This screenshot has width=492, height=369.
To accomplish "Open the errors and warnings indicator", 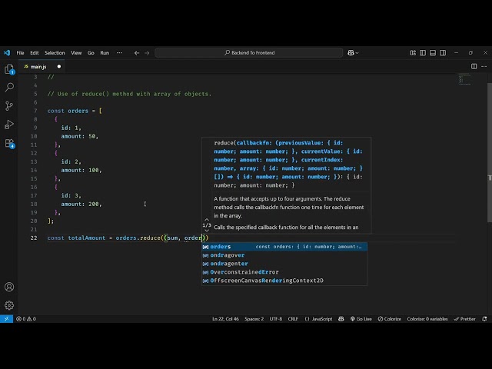I will coord(26,319).
